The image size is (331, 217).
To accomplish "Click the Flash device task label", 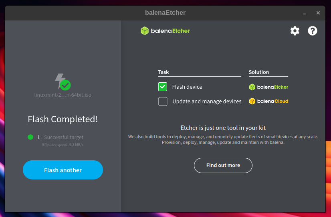I will coord(187,87).
